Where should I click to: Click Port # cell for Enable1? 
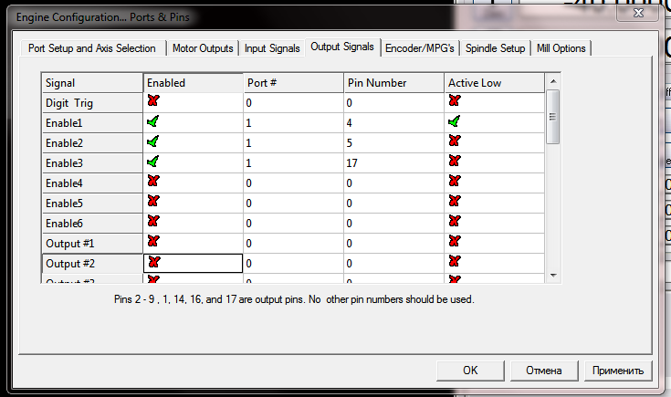pos(293,123)
